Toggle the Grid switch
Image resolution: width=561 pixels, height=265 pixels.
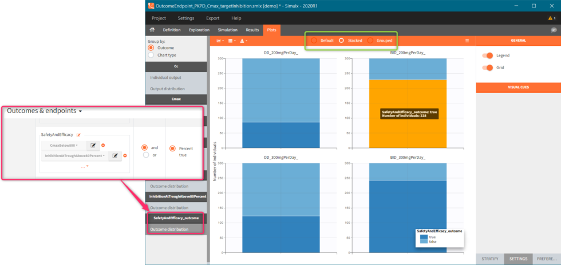[488, 67]
